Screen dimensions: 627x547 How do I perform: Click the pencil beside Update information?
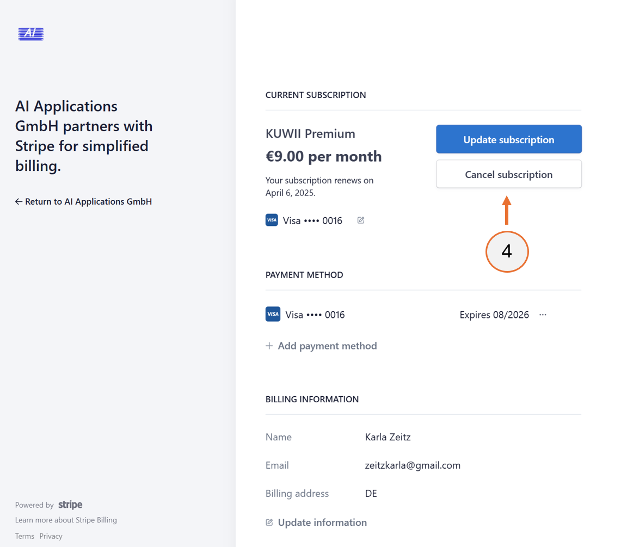(269, 522)
